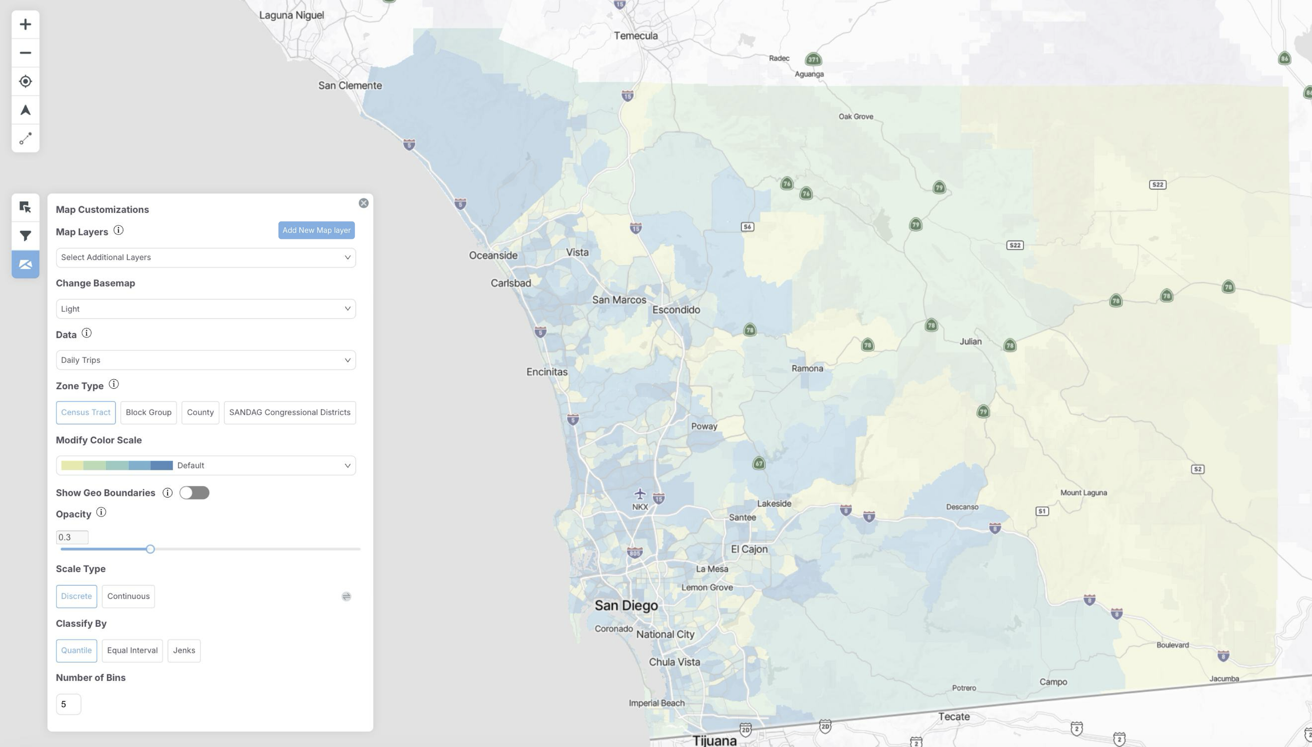Click the opacity slider handle
This screenshot has height=747, width=1312.
[150, 549]
